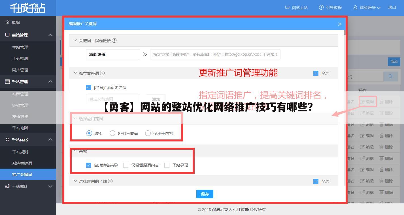Image resolution: width=404 pixels, height=215 pixels.
Task: Collapse the 推荐替换词 section
Action: point(75,73)
